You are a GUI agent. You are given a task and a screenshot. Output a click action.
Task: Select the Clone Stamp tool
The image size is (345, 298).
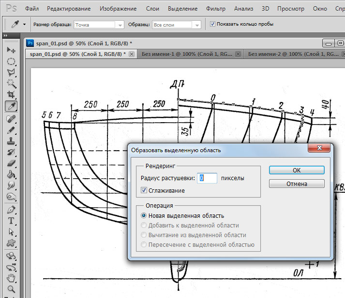[x=11, y=142]
